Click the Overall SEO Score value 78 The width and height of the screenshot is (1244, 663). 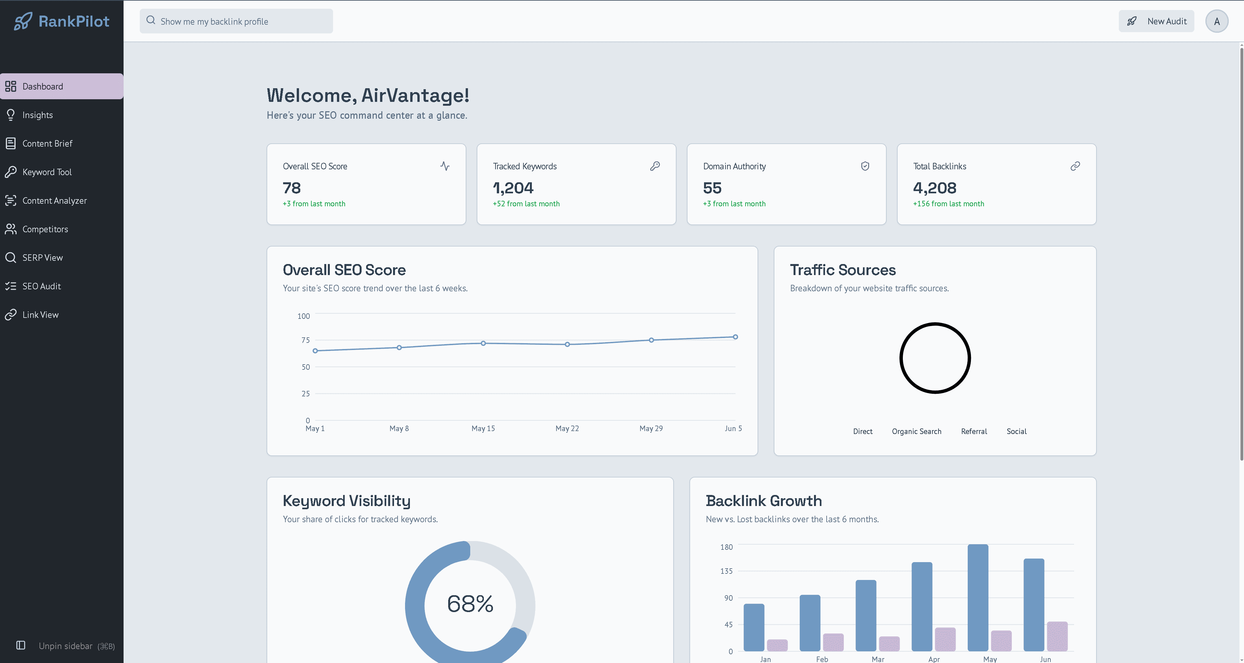click(292, 188)
